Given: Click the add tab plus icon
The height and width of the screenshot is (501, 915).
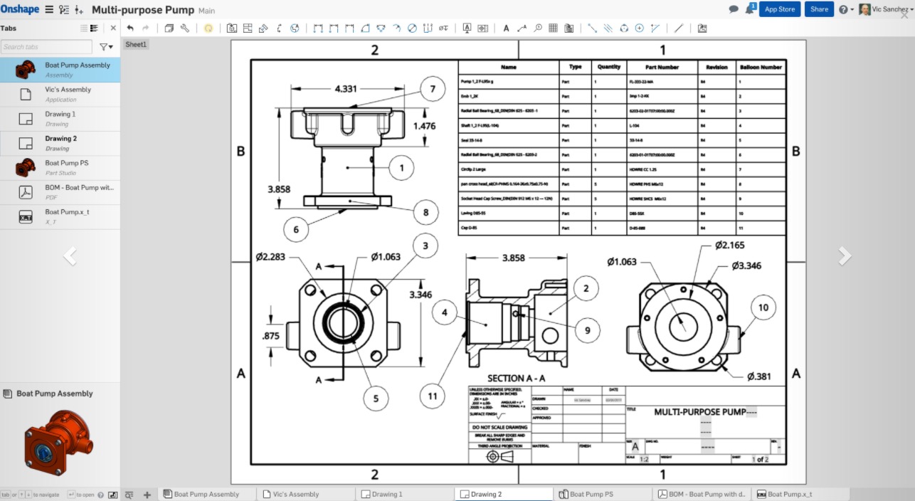Looking at the screenshot, I should point(147,495).
